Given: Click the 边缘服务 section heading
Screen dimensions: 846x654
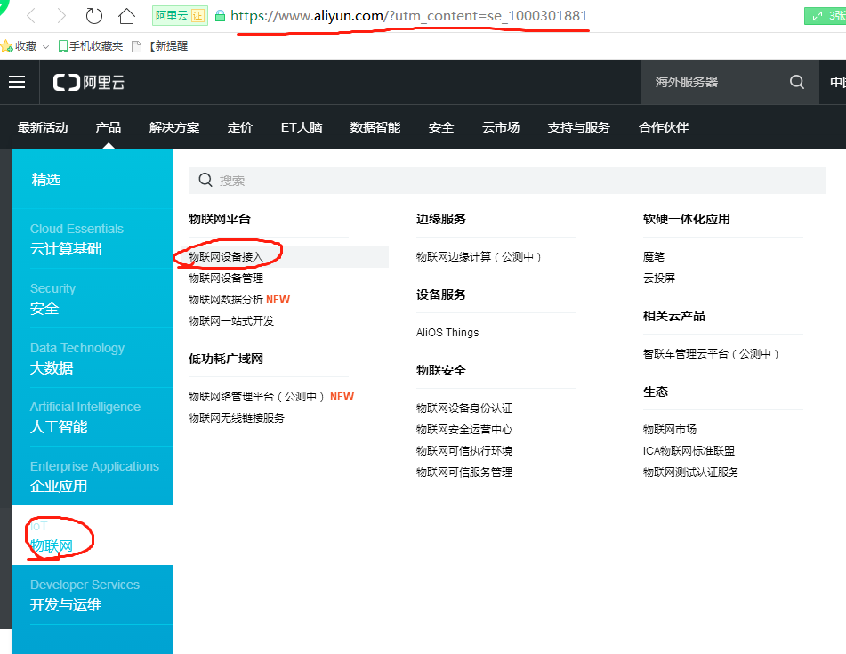Looking at the screenshot, I should 441,219.
